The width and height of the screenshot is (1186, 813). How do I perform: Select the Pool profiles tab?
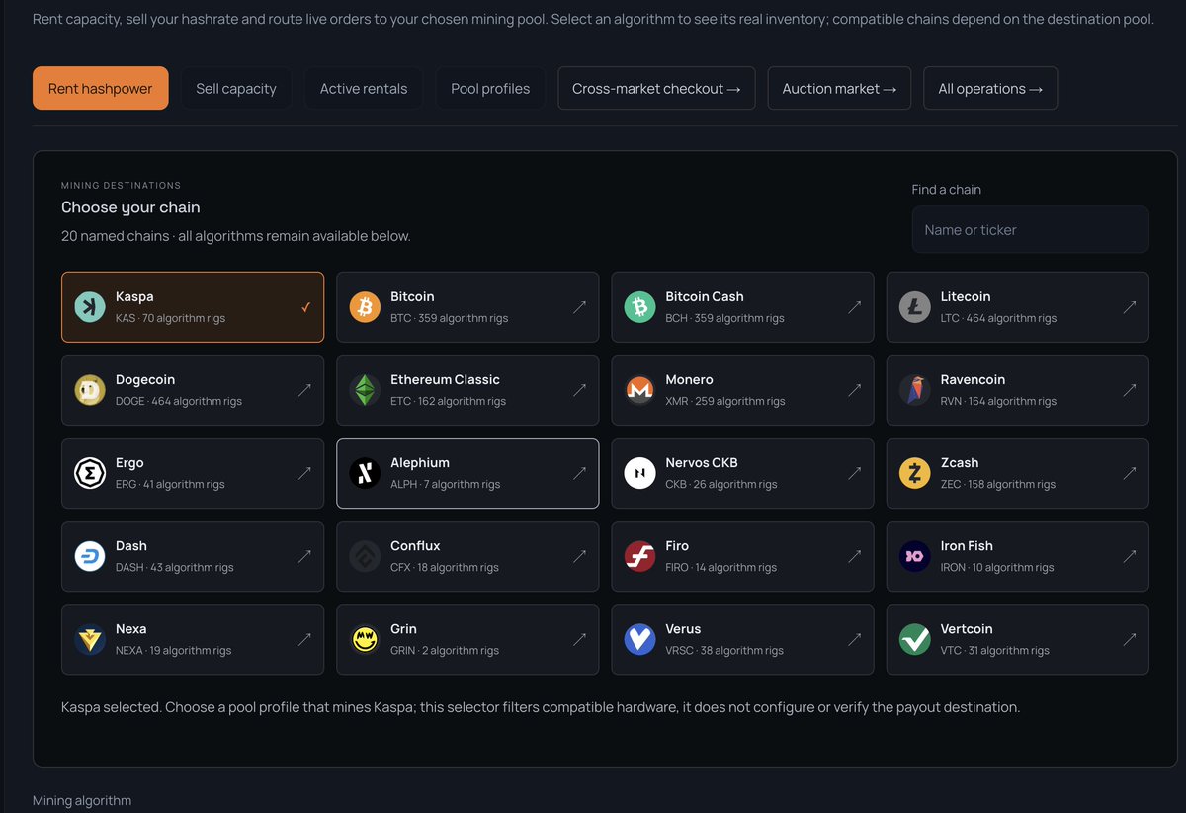(x=490, y=88)
